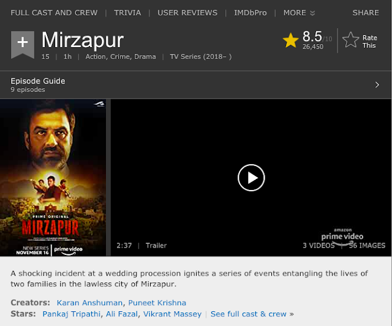Click the 2:37 trailer duration

click(x=124, y=246)
